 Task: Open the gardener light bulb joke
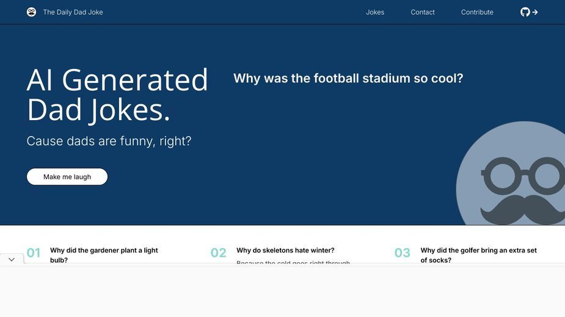click(104, 255)
